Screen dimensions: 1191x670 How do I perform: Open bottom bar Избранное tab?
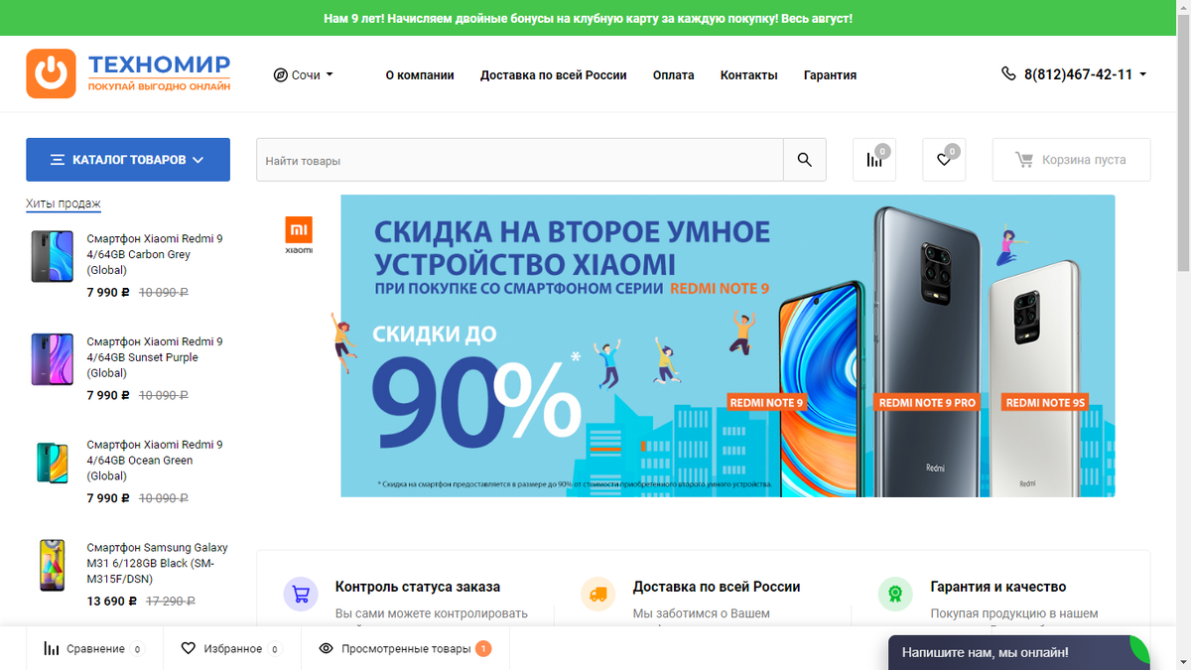click(231, 649)
